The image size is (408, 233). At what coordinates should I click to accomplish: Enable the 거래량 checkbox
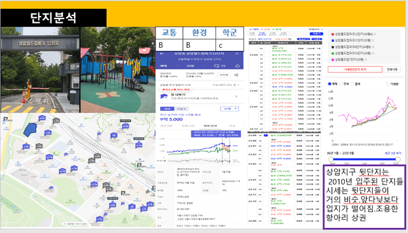click(x=388, y=84)
